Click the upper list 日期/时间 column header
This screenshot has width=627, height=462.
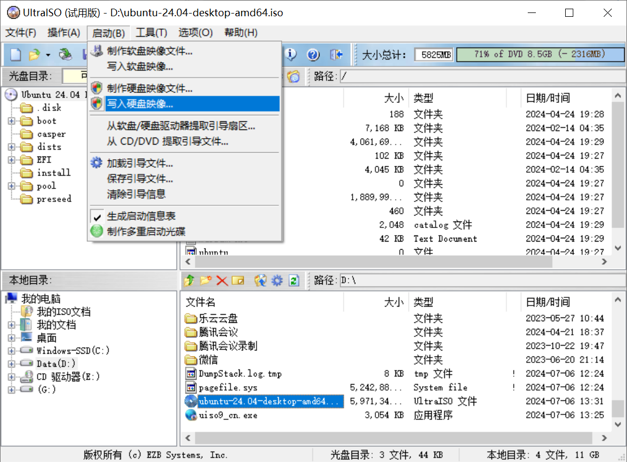pyautogui.click(x=565, y=98)
